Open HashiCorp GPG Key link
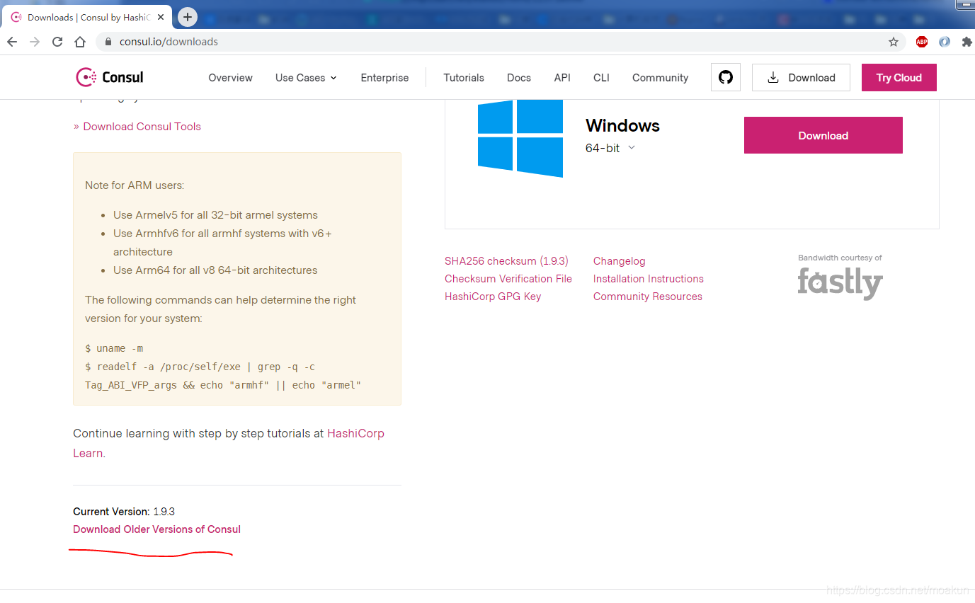The height and width of the screenshot is (603, 975). (493, 297)
